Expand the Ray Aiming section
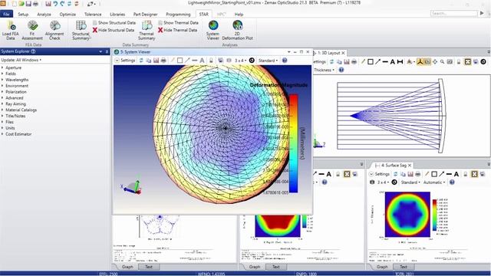491x276 pixels. pyautogui.click(x=2, y=104)
